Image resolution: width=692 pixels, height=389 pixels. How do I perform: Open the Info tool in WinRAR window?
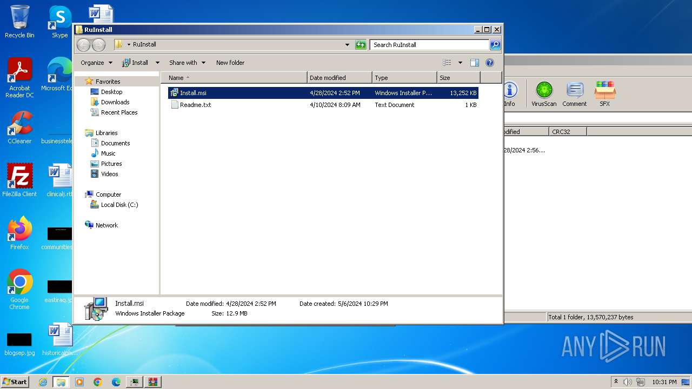[x=510, y=94]
